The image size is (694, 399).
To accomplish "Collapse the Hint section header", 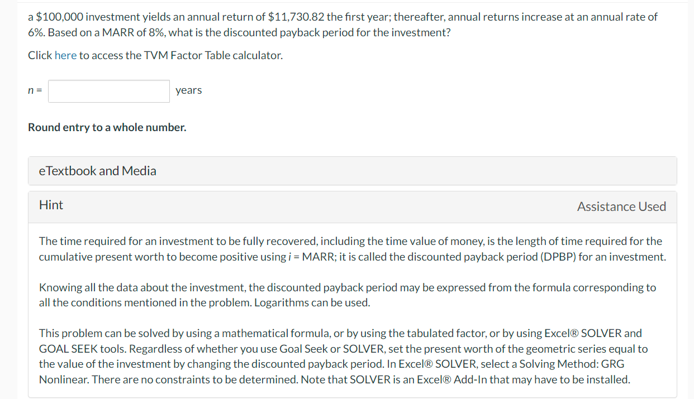I will tap(353, 206).
